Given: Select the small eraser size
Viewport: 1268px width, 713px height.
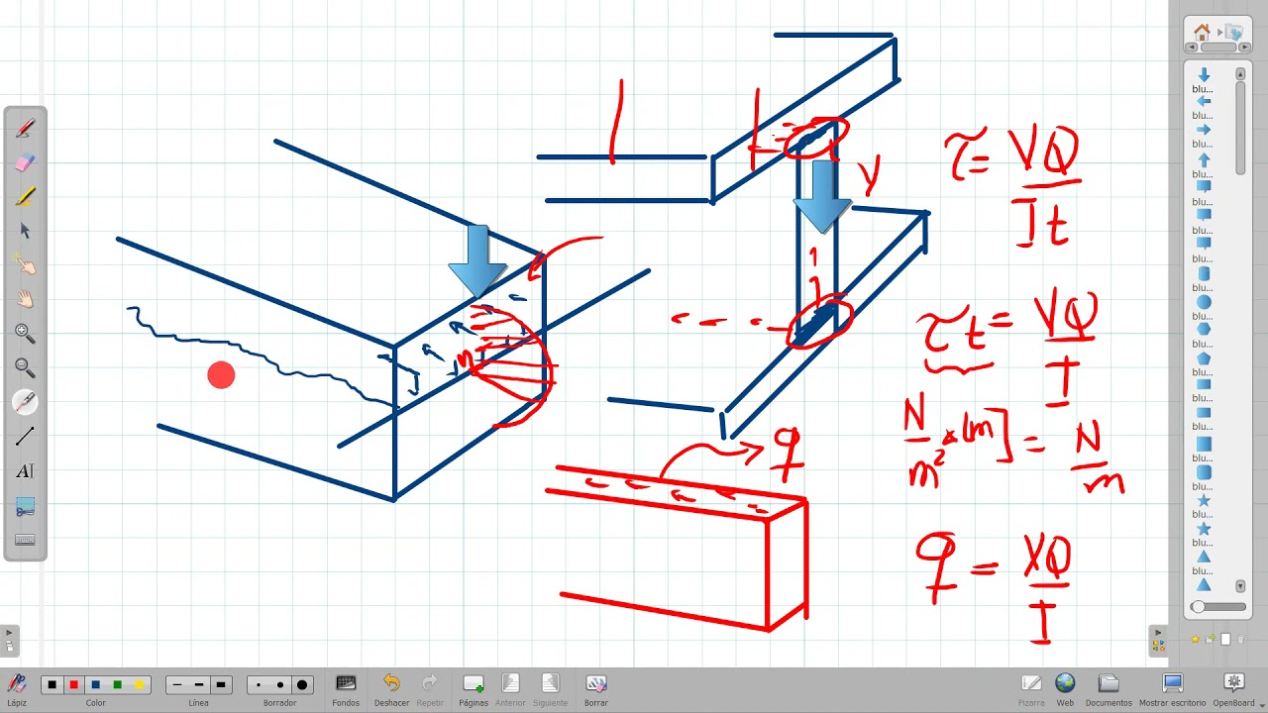Looking at the screenshot, I should 259,685.
